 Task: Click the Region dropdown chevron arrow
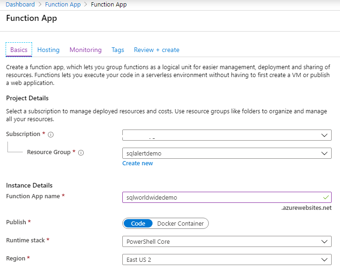(324, 260)
